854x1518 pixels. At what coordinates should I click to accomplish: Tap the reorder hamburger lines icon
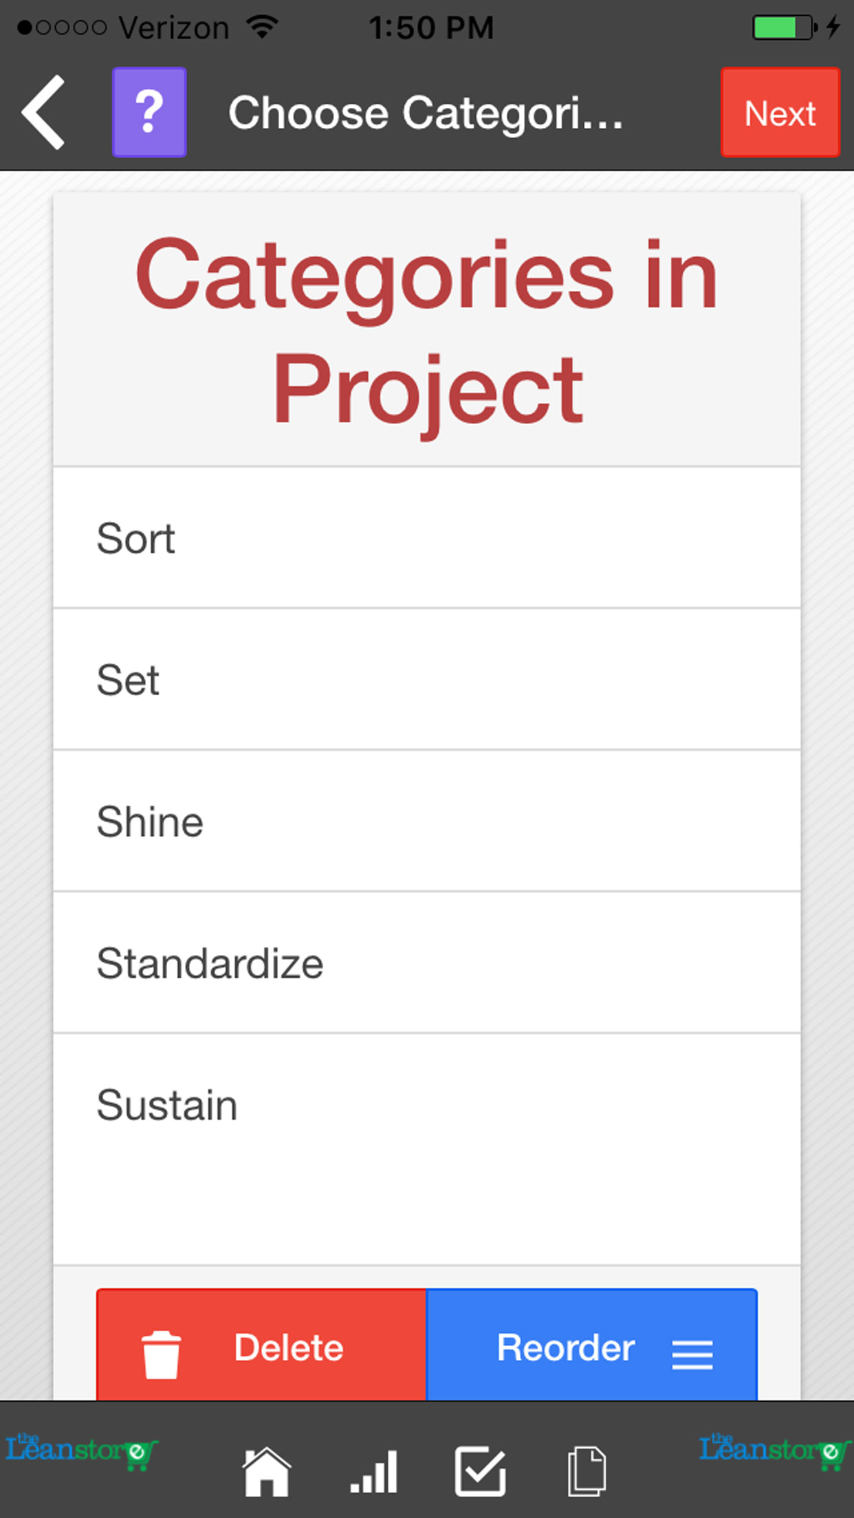pyautogui.click(x=692, y=1354)
